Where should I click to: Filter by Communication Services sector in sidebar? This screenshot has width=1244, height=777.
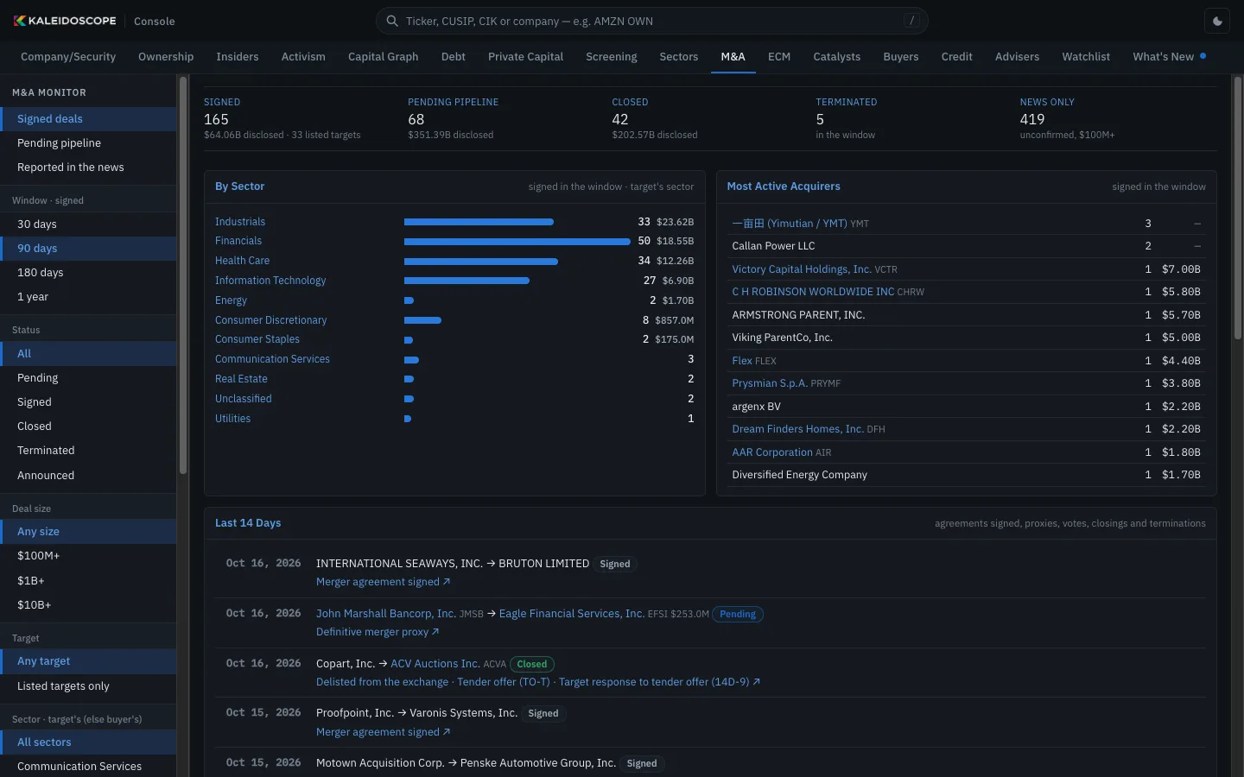click(x=88, y=767)
